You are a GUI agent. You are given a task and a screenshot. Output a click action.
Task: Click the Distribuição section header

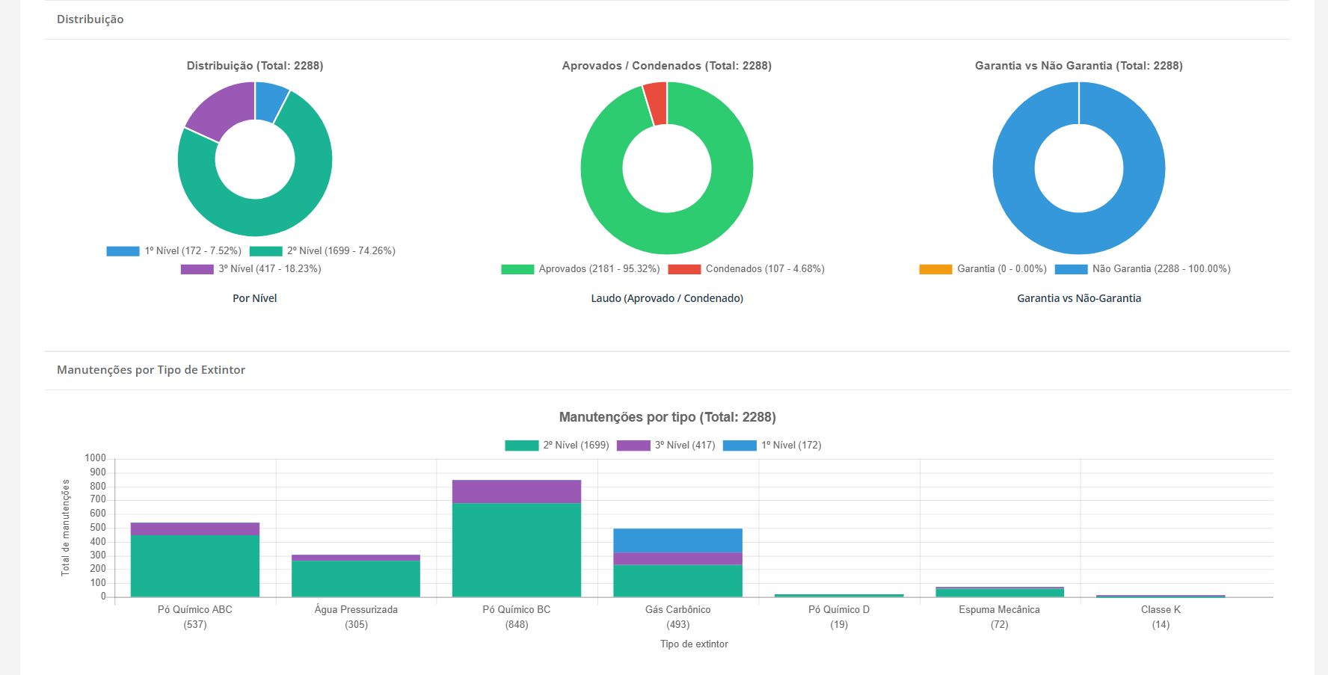point(90,19)
